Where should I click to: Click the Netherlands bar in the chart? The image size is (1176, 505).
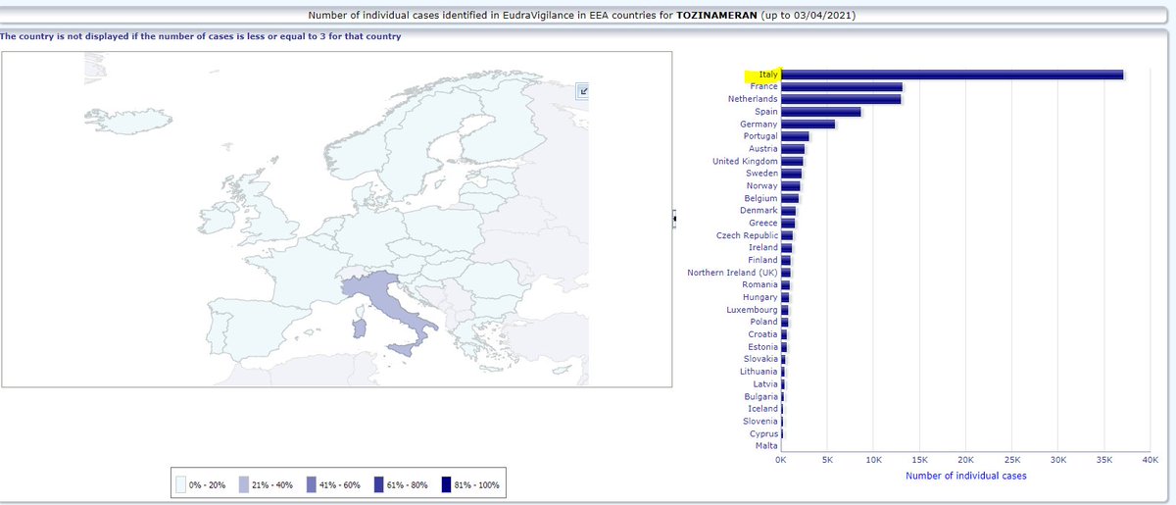[841, 99]
